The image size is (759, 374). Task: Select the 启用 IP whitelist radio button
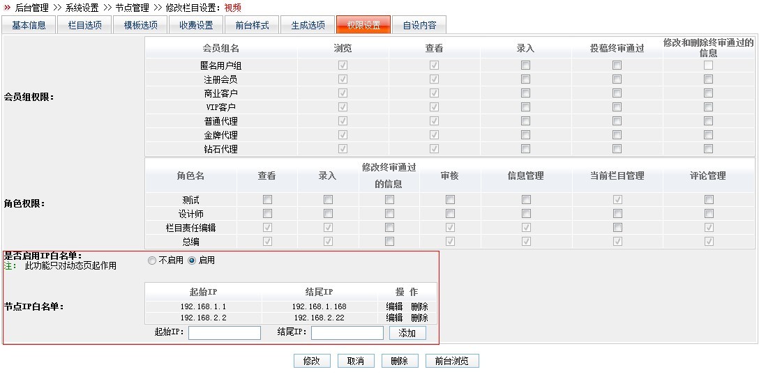click(192, 260)
